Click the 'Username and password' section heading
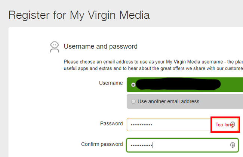243x157 pixels. tap(101, 47)
